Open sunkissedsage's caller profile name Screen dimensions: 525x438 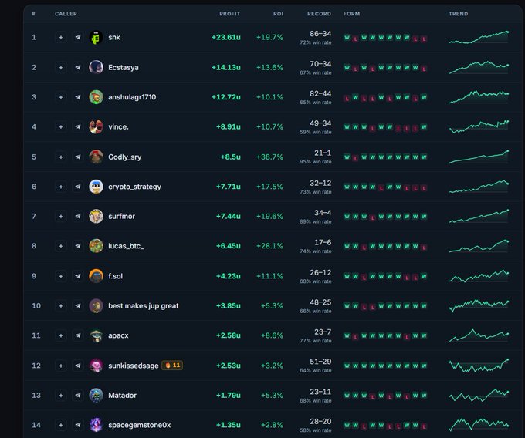(x=134, y=366)
